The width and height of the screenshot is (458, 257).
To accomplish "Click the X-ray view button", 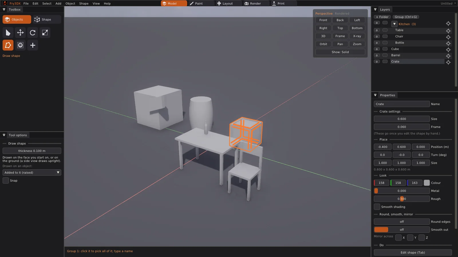I will coord(357,36).
